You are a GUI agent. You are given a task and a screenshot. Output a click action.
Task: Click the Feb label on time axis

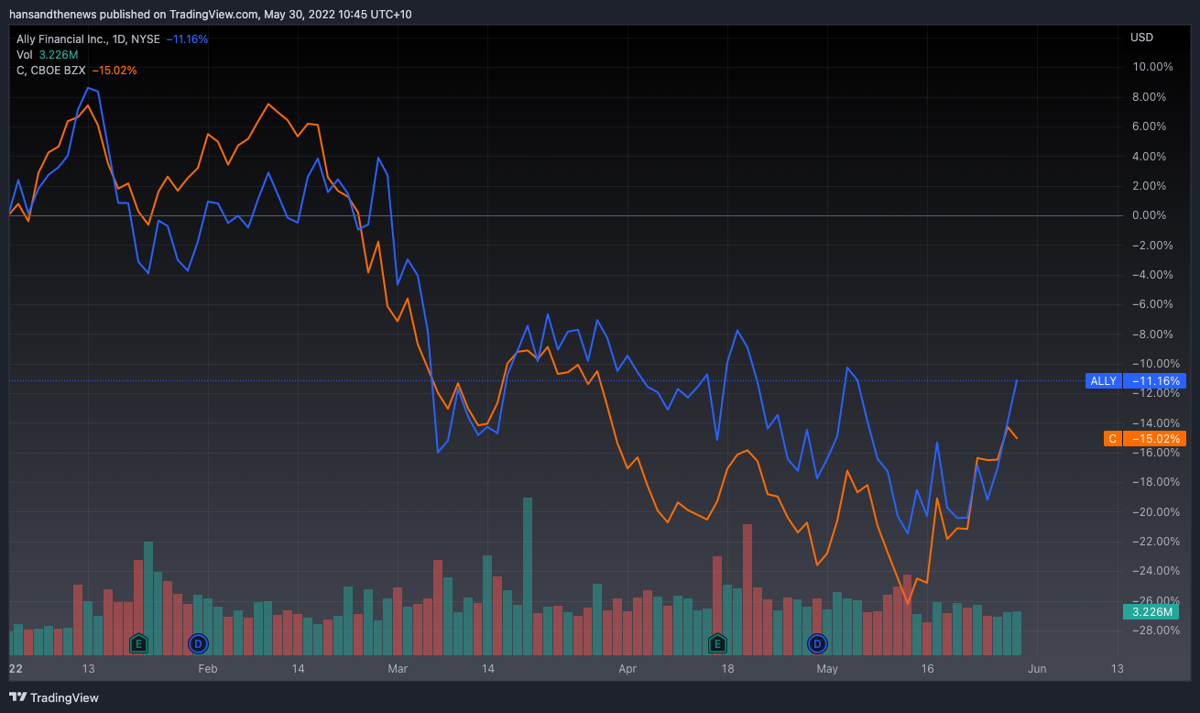(x=208, y=669)
